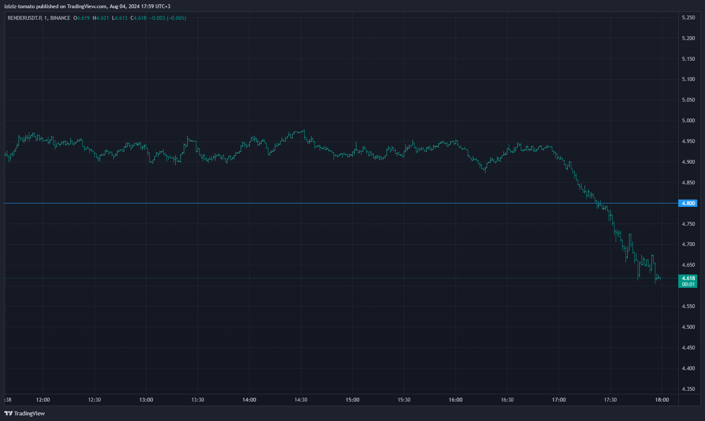Click the published-by header text at top
Viewport: 705px width, 421px height.
(87, 6)
